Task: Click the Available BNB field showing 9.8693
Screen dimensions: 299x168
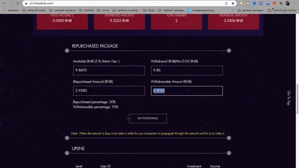Action: [109, 70]
